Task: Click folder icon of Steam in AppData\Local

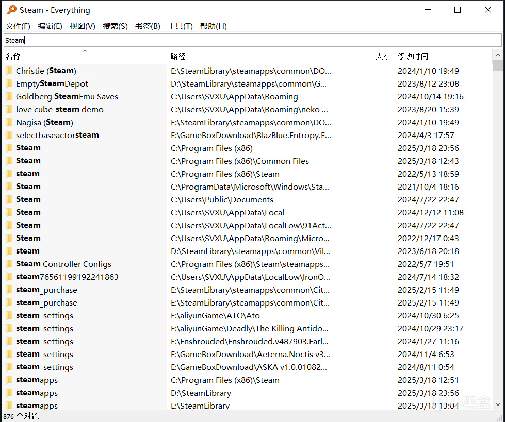Action: click(10, 212)
